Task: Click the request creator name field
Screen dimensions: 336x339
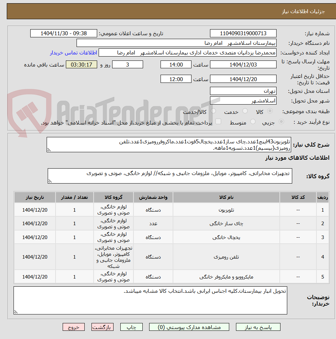Action: pos(188,53)
